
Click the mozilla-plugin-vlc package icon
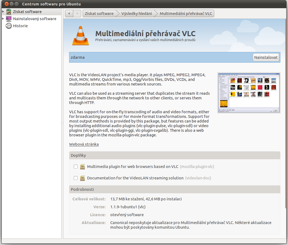[x=82, y=167]
